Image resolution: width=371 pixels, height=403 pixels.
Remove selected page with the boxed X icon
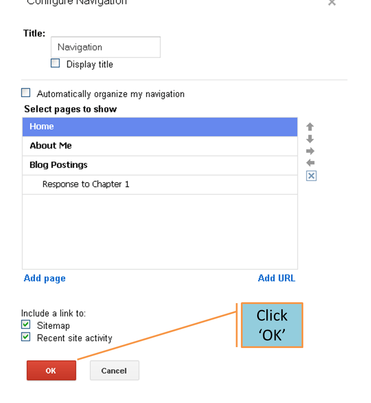pos(311,176)
